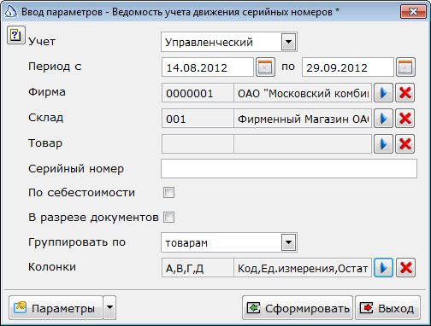Click the period start date field 14.08.2012
Viewport: 431px width, 326px height.
208,67
